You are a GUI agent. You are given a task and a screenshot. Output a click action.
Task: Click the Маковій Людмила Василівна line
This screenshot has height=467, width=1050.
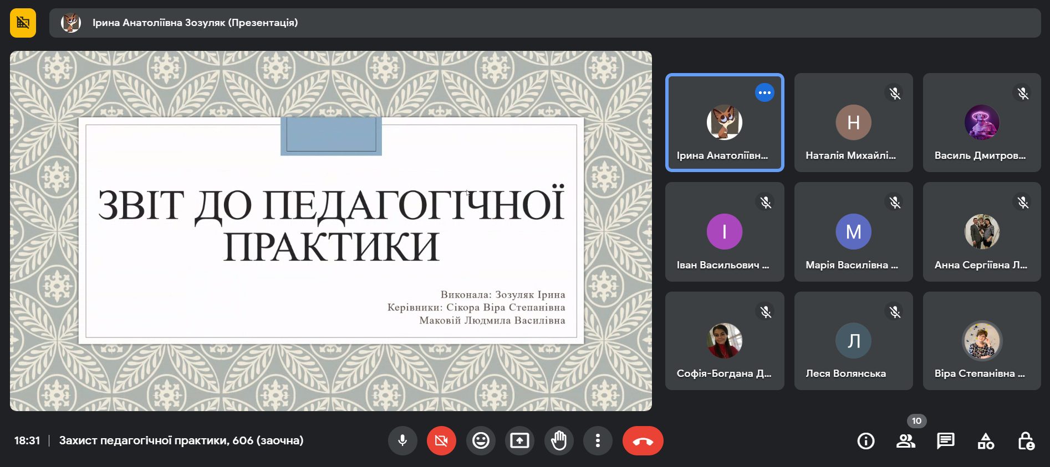(x=492, y=320)
